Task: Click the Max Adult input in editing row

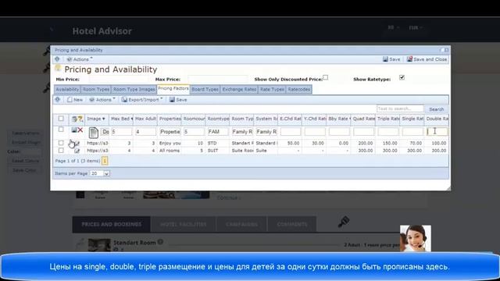Action: (x=145, y=132)
